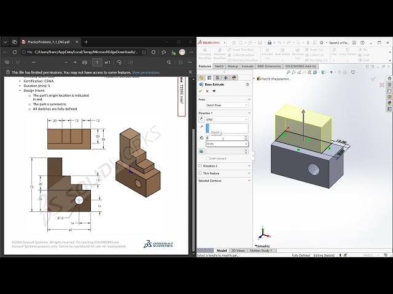Open the Motion Study 1 tab
The height and width of the screenshot is (294, 393).
261,251
